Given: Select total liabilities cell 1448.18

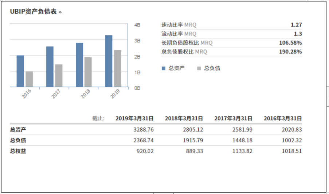Looking at the screenshot, I should [x=242, y=141].
